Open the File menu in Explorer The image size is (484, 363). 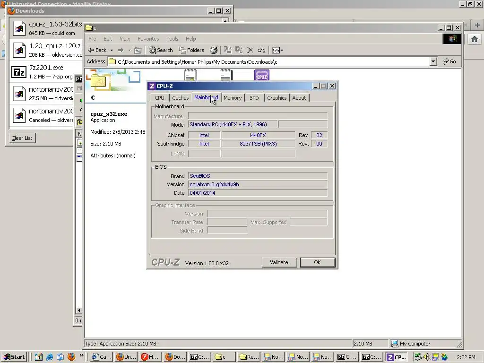point(92,39)
